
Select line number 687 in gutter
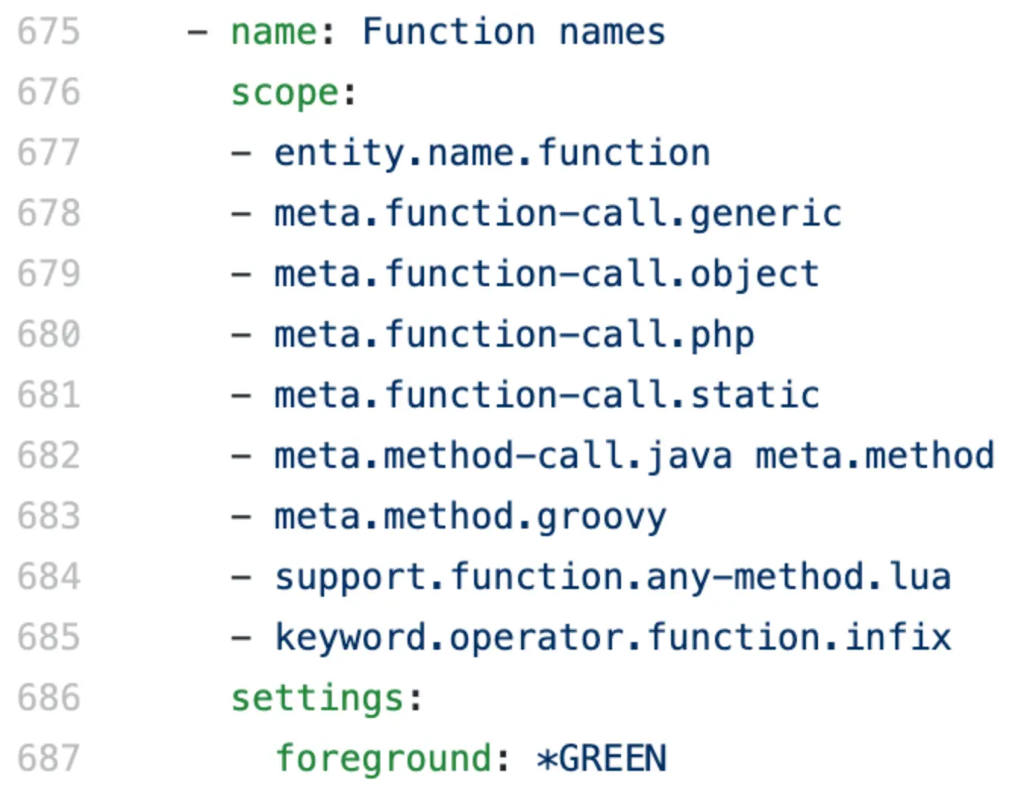[x=48, y=759]
